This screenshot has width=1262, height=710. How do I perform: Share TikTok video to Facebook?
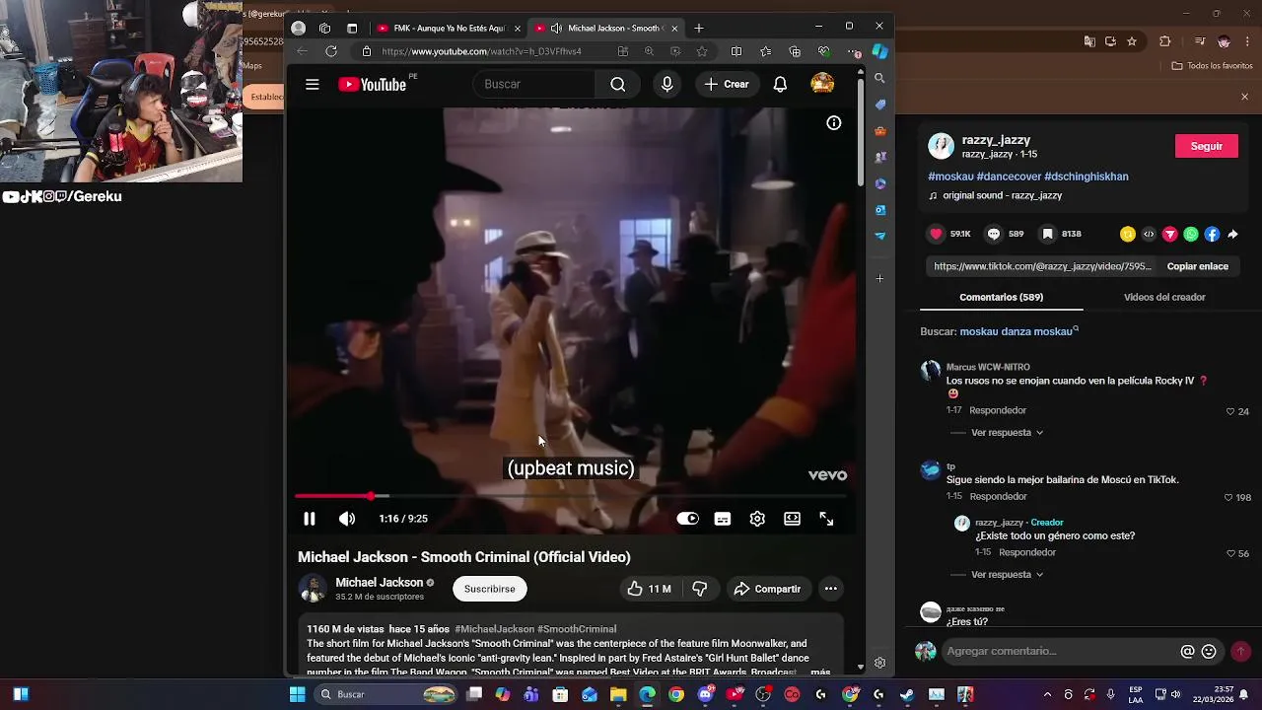pos(1212,234)
